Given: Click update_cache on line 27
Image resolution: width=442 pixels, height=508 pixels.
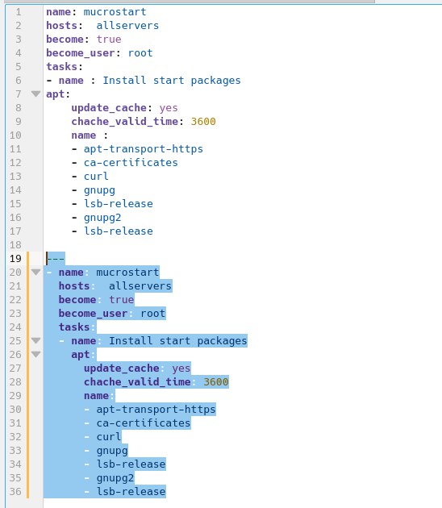Looking at the screenshot, I should (x=122, y=368).
